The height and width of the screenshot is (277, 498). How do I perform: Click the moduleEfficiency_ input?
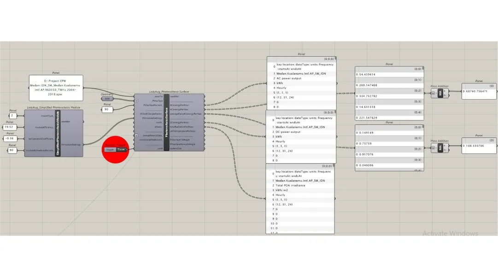(x=44, y=127)
